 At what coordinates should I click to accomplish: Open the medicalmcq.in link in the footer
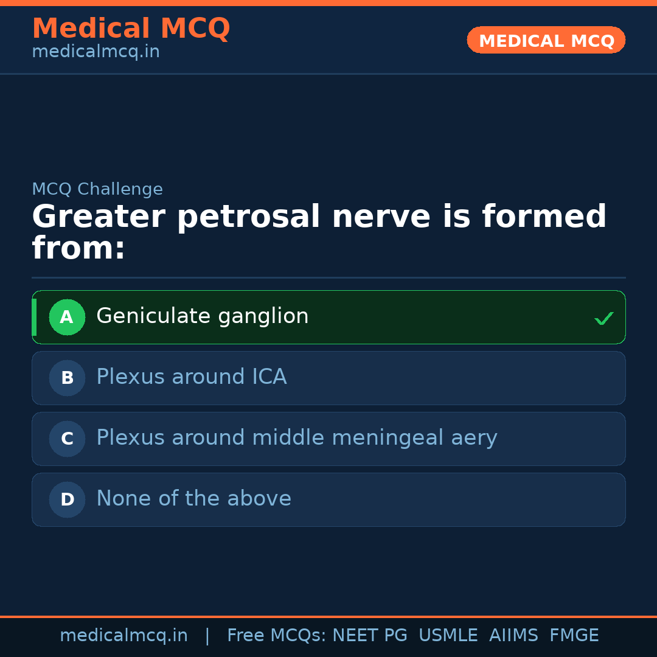(123, 636)
